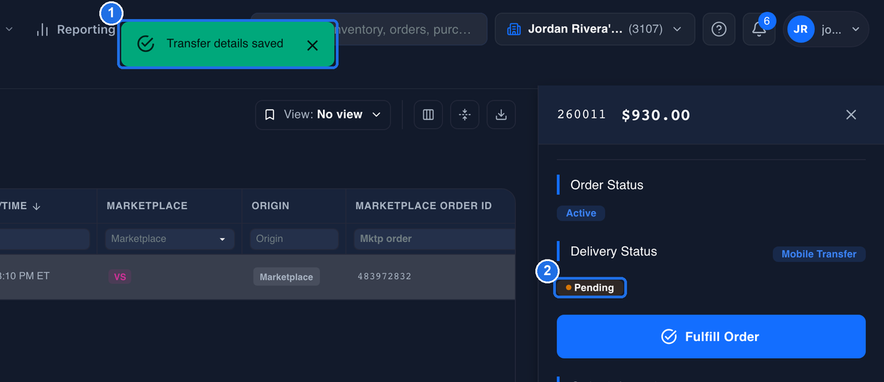This screenshot has width=884, height=382.
Task: Click the Mktp order filter input
Action: coord(434,239)
